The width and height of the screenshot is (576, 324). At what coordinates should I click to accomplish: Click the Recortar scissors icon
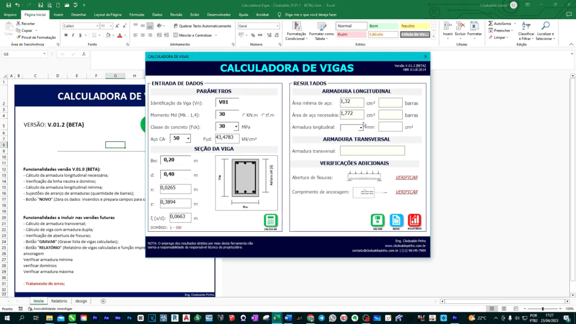tap(19, 24)
